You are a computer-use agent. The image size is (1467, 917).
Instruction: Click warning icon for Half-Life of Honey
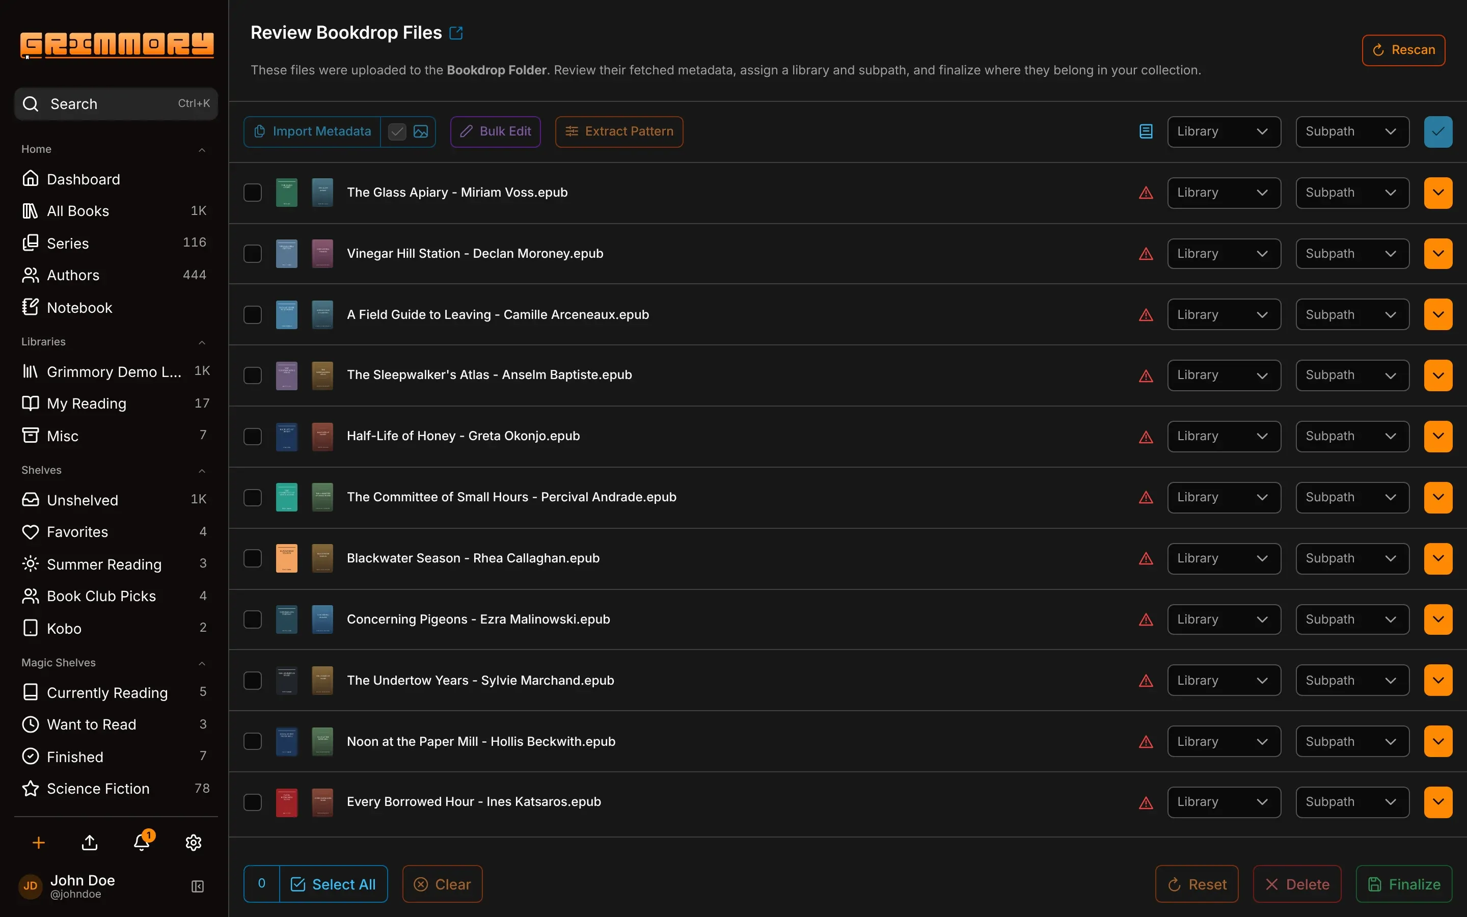(1146, 437)
